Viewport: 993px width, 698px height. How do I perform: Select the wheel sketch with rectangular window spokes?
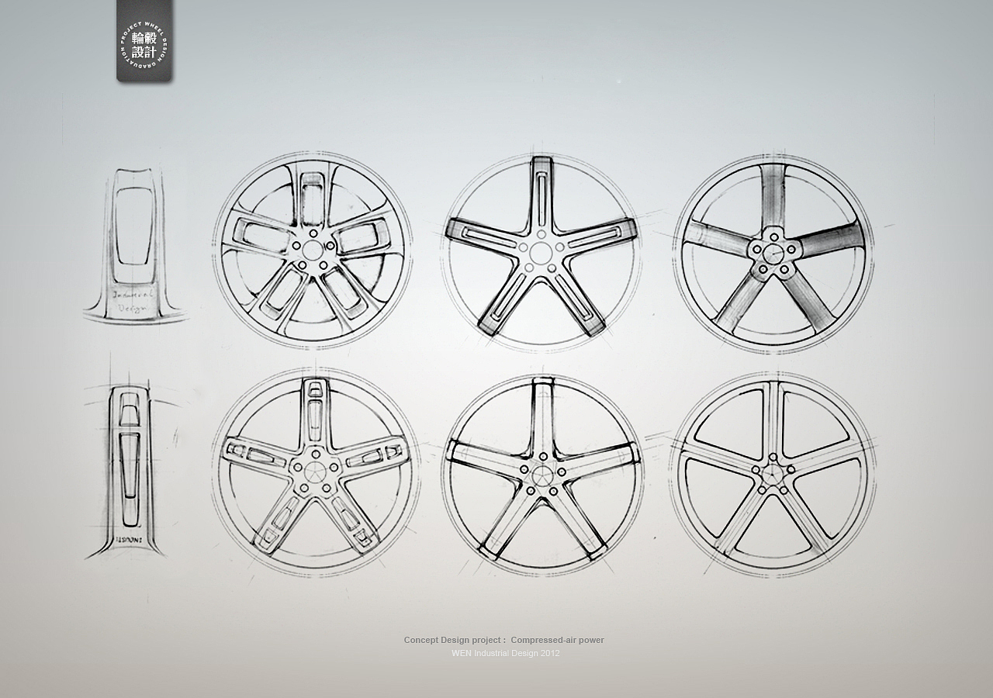[313, 250]
